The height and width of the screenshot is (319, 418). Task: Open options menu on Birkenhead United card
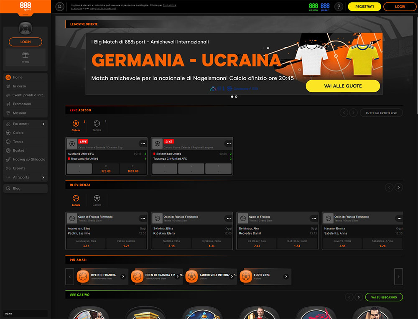(x=229, y=144)
